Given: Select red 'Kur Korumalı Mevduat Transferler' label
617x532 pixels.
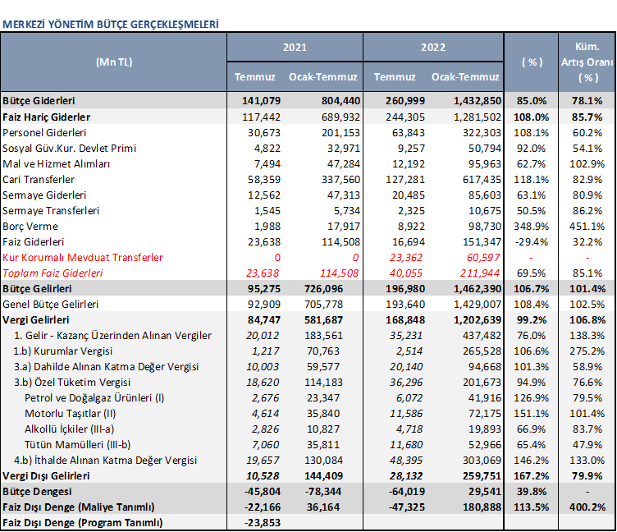Looking at the screenshot, I should click(83, 258).
